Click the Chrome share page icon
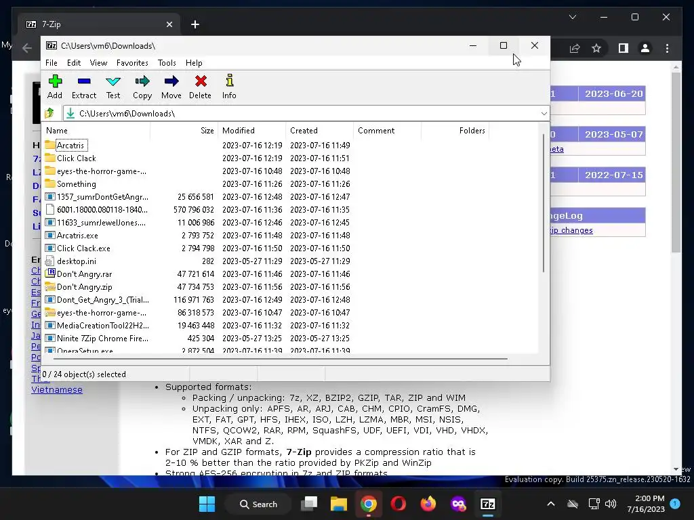 point(575,48)
